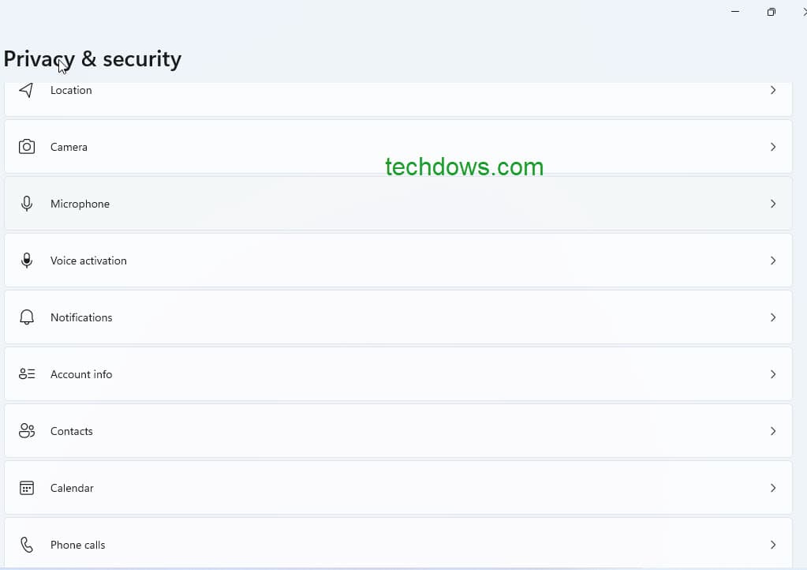The width and height of the screenshot is (807, 570).
Task: Select the Camera icon
Action: click(x=27, y=147)
